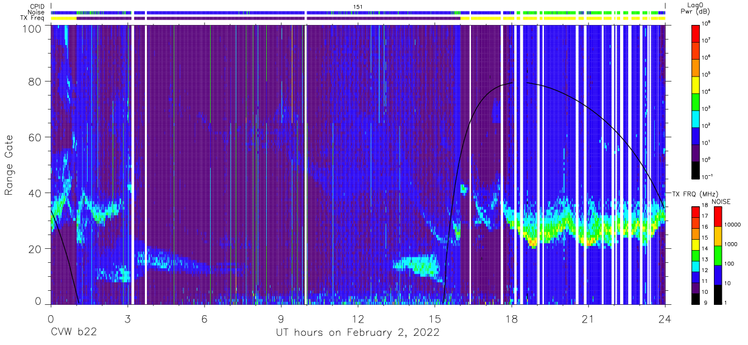Select the yellow segment of Lag0 power colorbar
Image resolution: width=748 pixels, height=345 pixels.
[x=696, y=84]
